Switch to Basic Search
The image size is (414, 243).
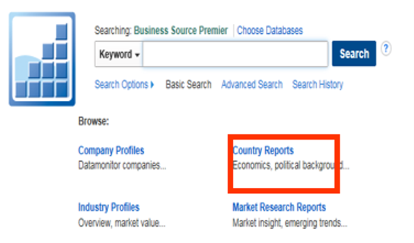[x=189, y=85]
